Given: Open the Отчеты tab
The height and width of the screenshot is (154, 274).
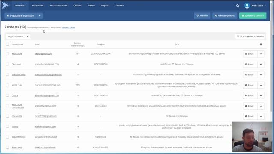Looking at the screenshot, I should (x=119, y=6).
